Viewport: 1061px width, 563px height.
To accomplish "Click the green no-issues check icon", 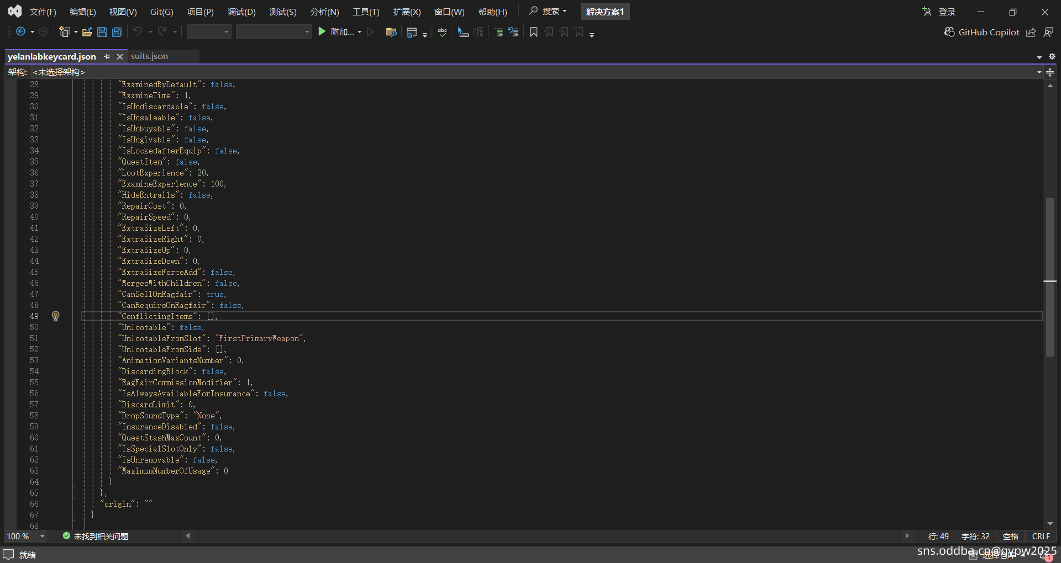I will point(66,536).
